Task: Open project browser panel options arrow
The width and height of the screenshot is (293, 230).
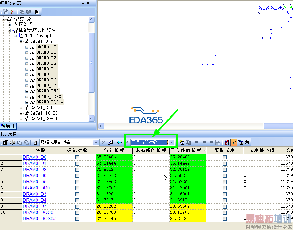Action: pos(83,4)
